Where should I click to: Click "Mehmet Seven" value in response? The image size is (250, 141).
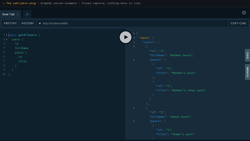[181, 55]
